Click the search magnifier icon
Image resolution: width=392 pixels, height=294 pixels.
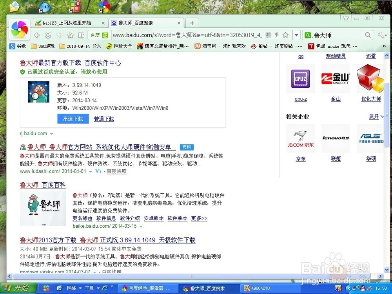pos(368,35)
